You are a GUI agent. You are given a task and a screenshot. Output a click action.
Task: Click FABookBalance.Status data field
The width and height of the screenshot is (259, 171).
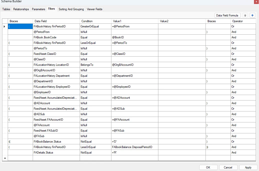coord(56,142)
